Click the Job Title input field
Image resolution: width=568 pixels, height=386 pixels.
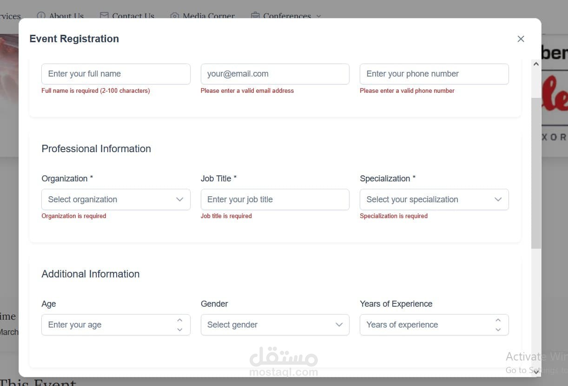pyautogui.click(x=275, y=199)
